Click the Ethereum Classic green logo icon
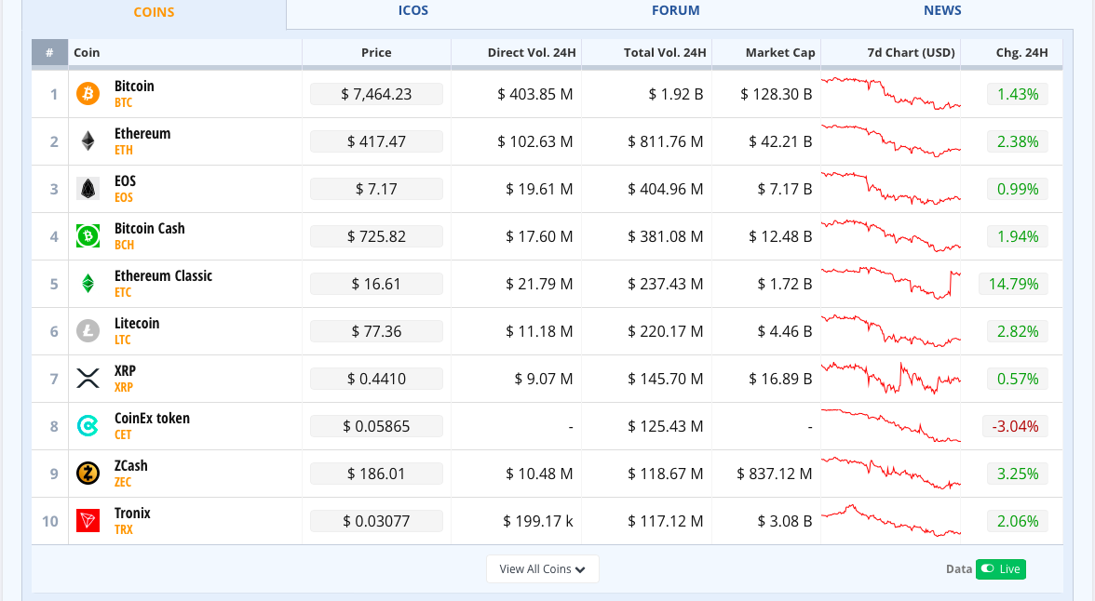The width and height of the screenshot is (1095, 601). pos(88,284)
